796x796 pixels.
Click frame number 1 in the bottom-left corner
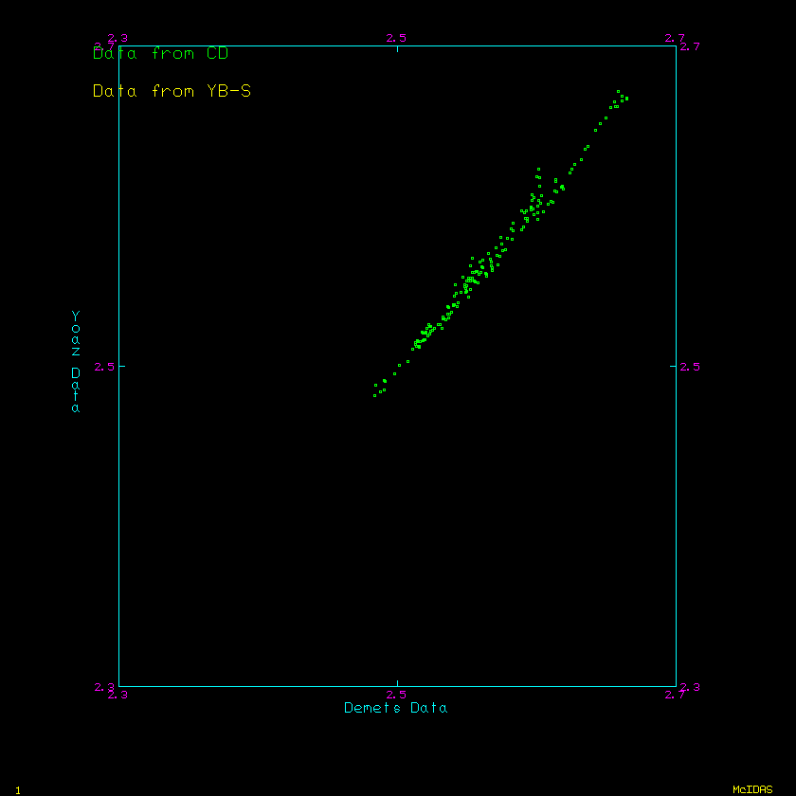(x=18, y=789)
